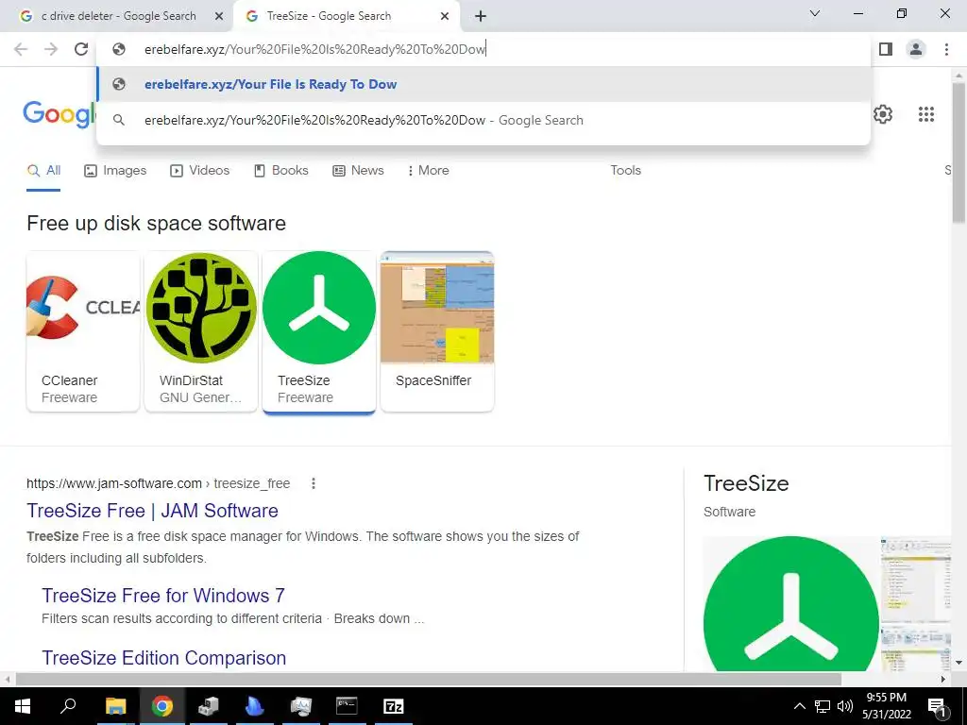
Task: Click the jam-software.com URL breadcrumb
Action: pos(158,484)
